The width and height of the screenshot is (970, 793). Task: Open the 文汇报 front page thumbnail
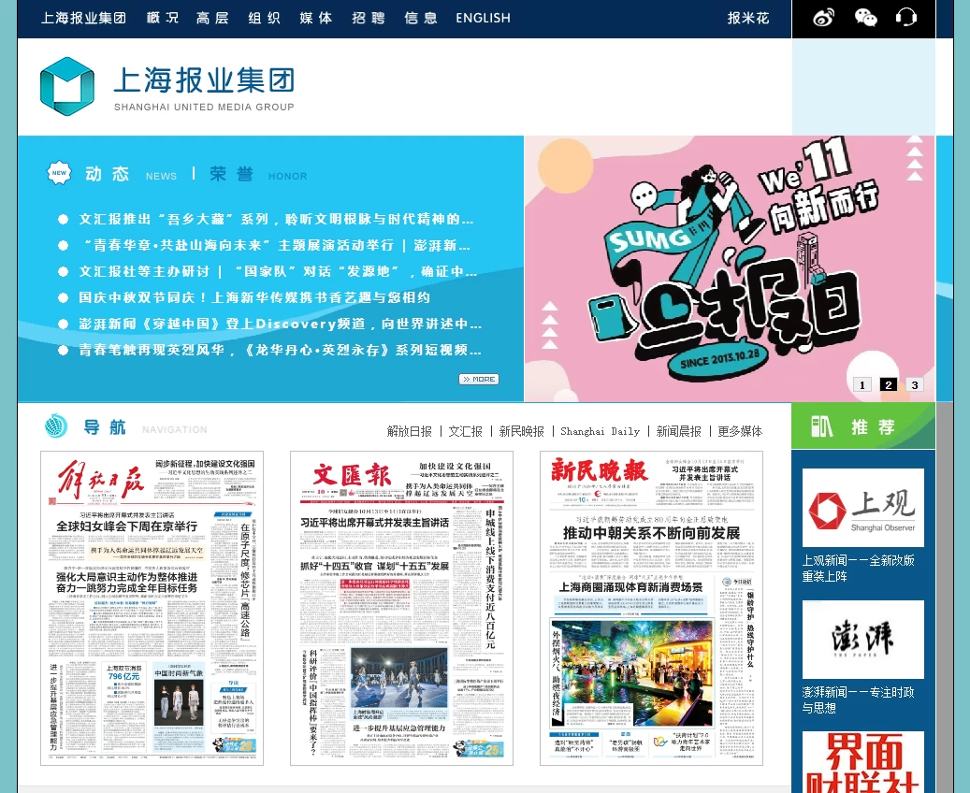click(401, 608)
